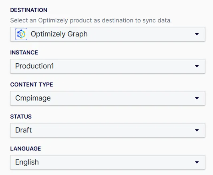Click the 'Draft' value text
This screenshot has height=175, width=213.
23,130
